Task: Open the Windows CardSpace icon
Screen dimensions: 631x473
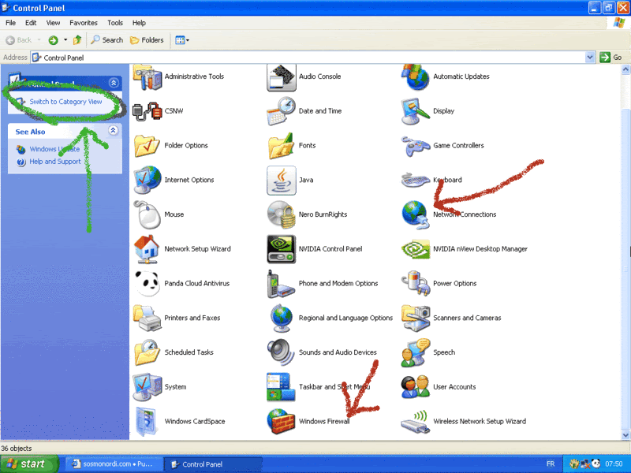Action: pyautogui.click(x=147, y=421)
